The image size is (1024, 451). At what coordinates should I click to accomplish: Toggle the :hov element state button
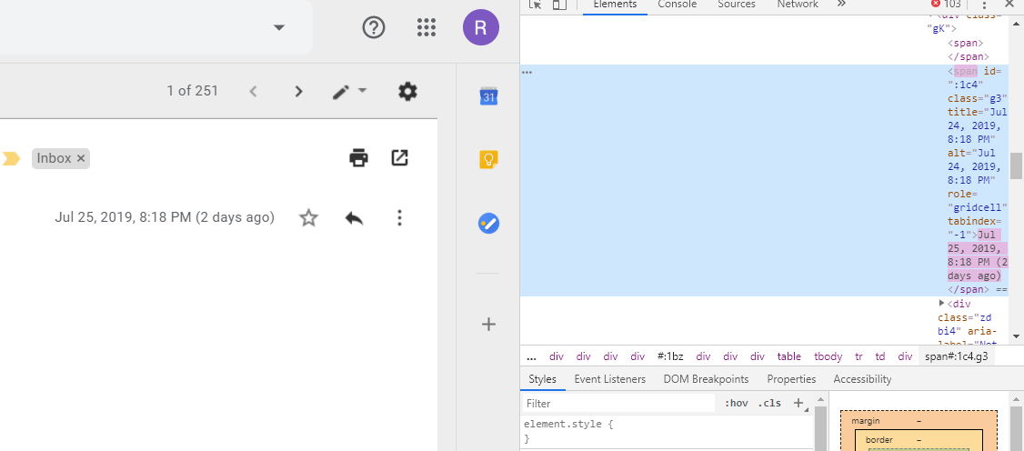point(736,403)
